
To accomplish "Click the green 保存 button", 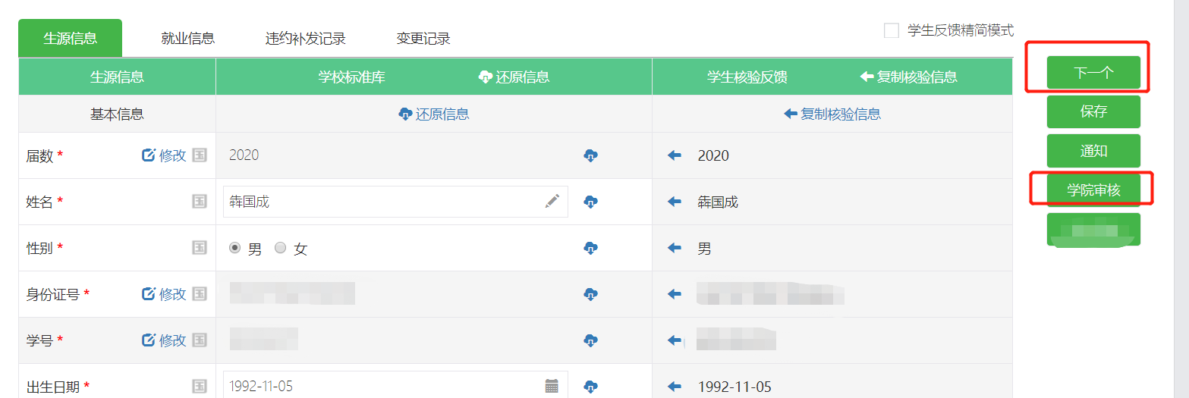I will pos(1093,111).
